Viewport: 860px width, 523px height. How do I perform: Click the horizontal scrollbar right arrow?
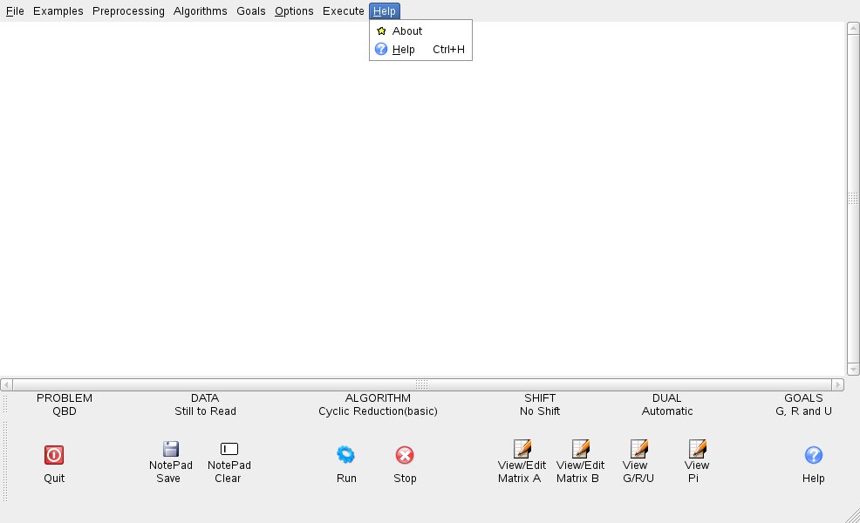coord(838,384)
